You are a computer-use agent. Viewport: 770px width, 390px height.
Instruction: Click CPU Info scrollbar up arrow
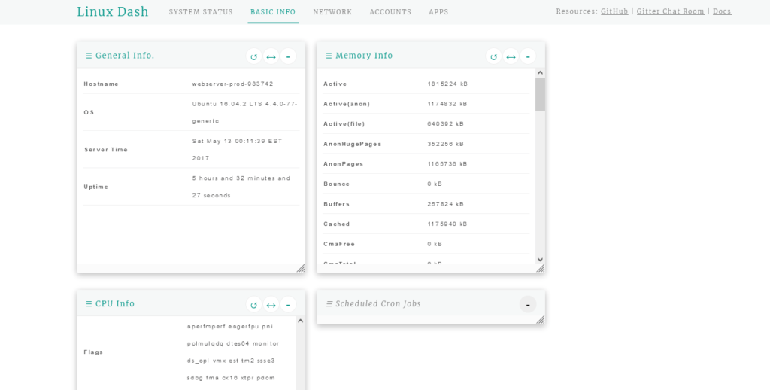coord(301,321)
